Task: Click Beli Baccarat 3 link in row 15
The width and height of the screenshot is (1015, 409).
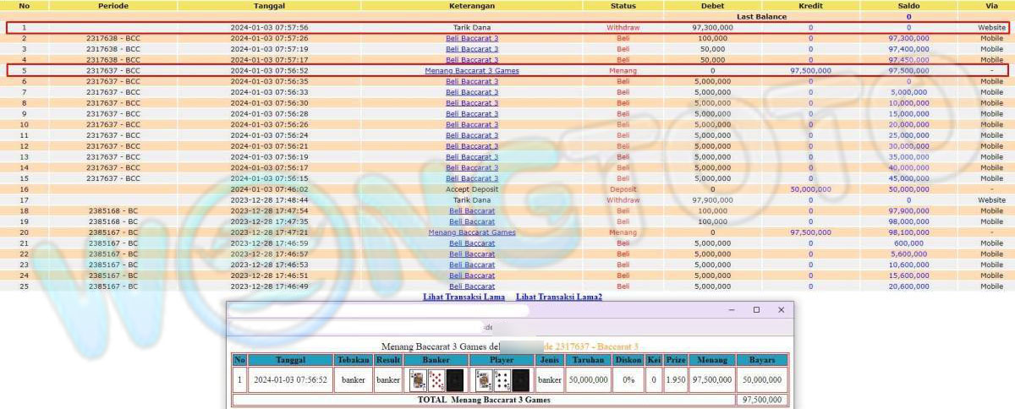Action: click(472, 178)
